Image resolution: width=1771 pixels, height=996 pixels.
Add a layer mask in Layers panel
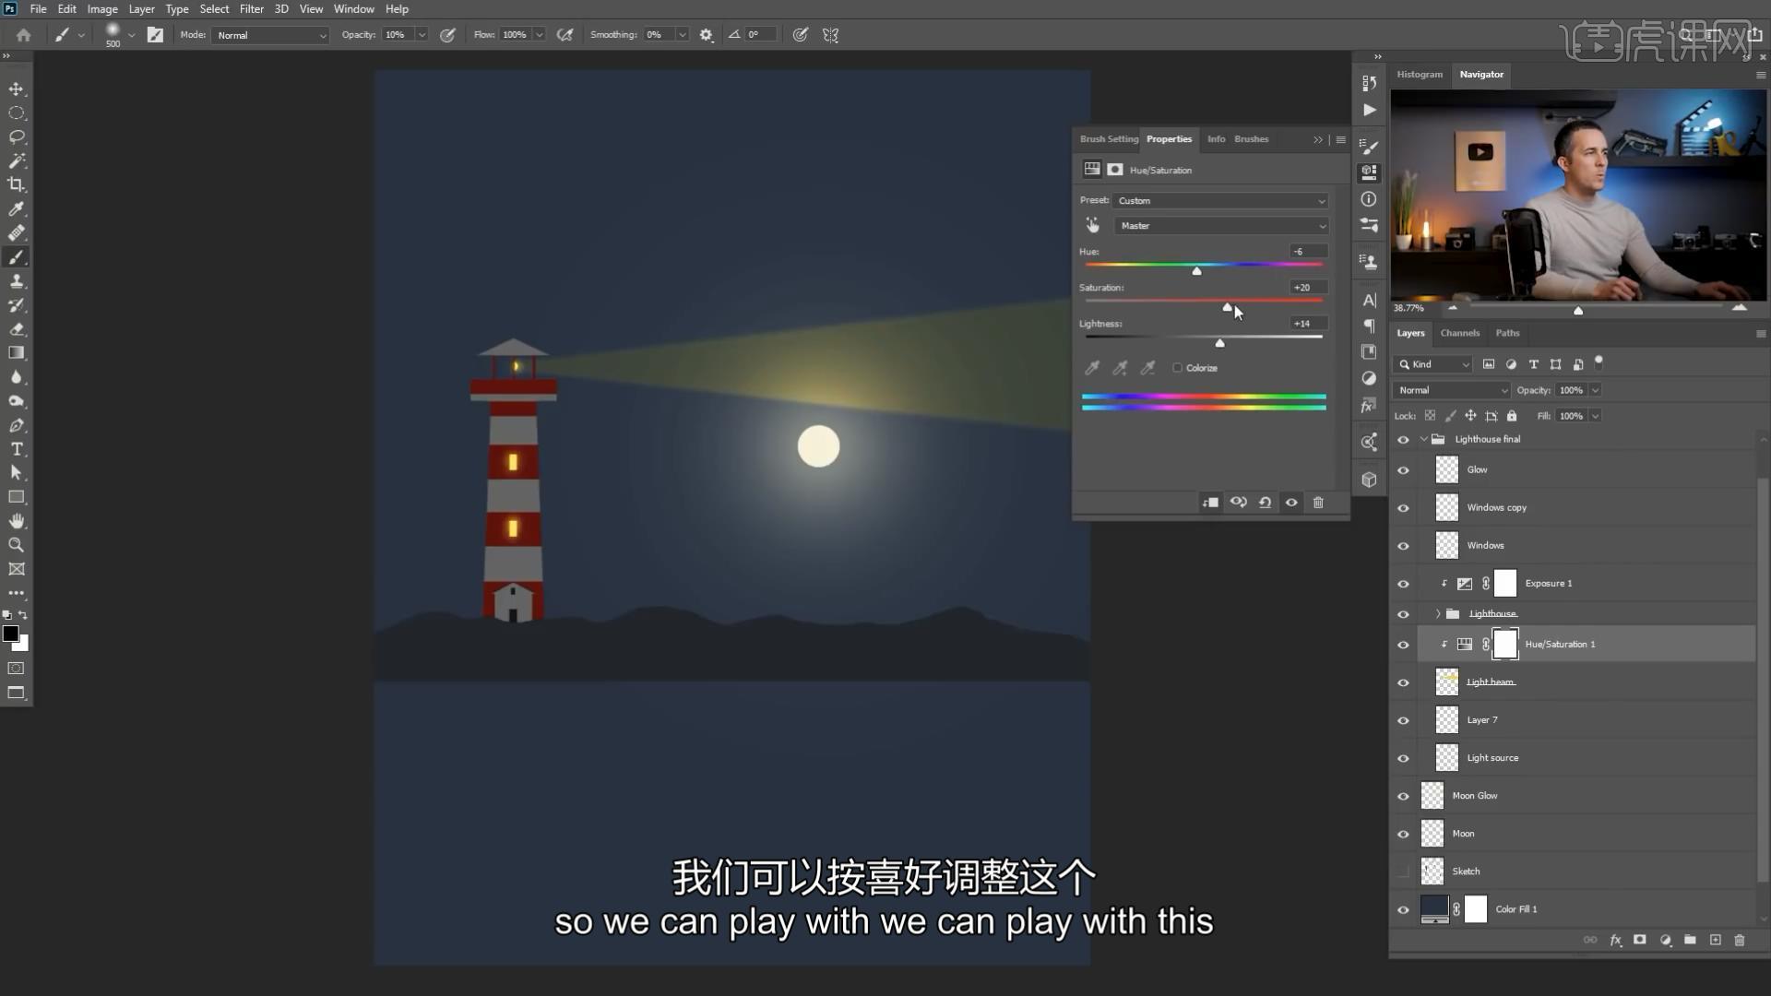coord(1640,940)
